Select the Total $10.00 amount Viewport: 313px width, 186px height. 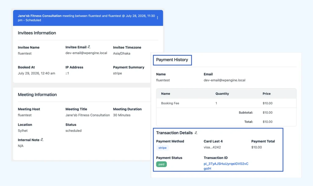[x=267, y=122]
